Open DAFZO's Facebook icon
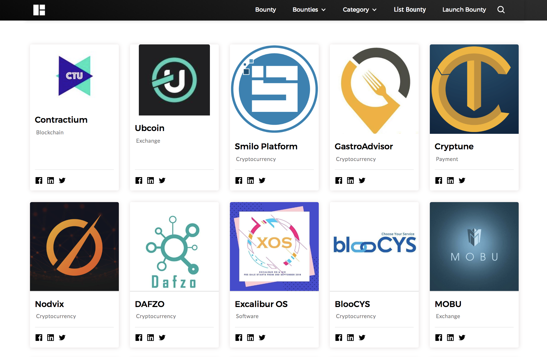Screen dimensions: 547x357 pos(139,337)
